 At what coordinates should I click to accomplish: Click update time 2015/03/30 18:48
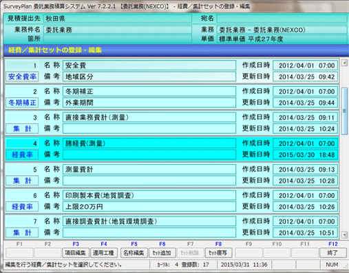coord(306,154)
